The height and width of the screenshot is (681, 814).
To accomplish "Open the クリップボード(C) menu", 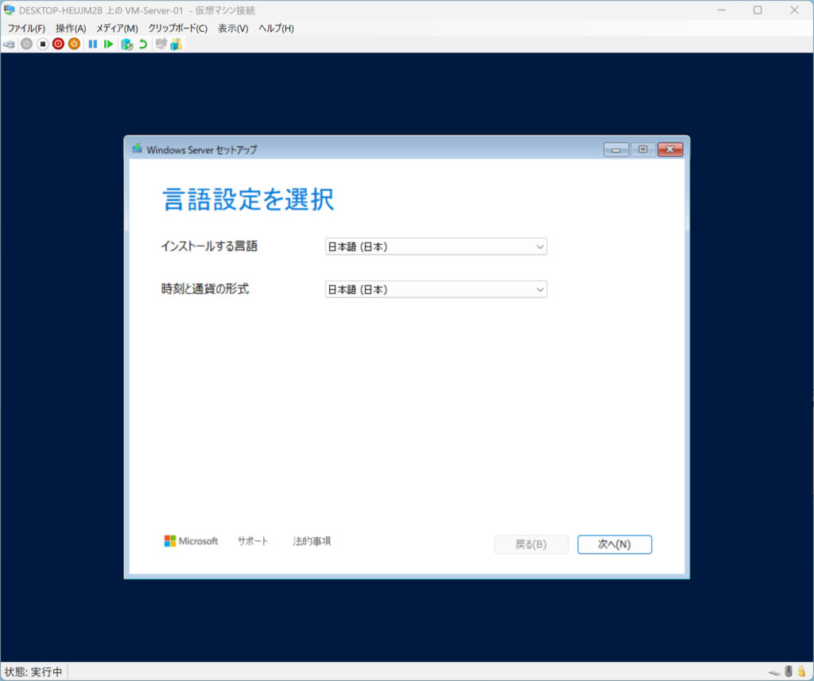I will click(177, 28).
